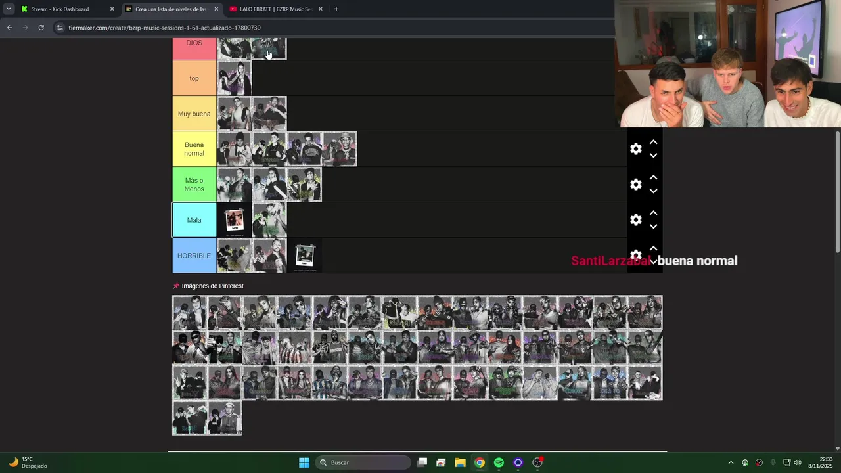Pick the first image in Buena normal tier
The image size is (841, 473).
click(x=235, y=149)
